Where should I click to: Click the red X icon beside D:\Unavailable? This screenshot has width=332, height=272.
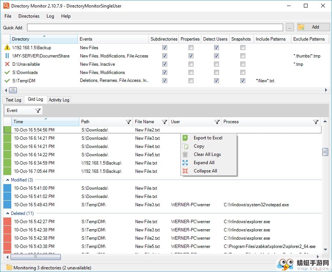[7, 64]
